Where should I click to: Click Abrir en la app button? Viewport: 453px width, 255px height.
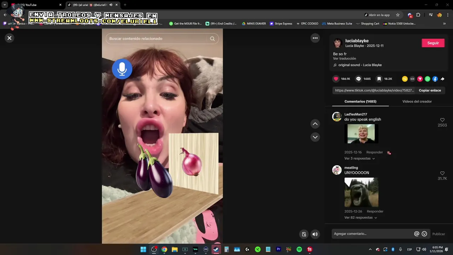point(377,15)
